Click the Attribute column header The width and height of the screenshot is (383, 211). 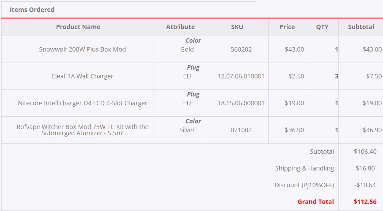point(180,27)
